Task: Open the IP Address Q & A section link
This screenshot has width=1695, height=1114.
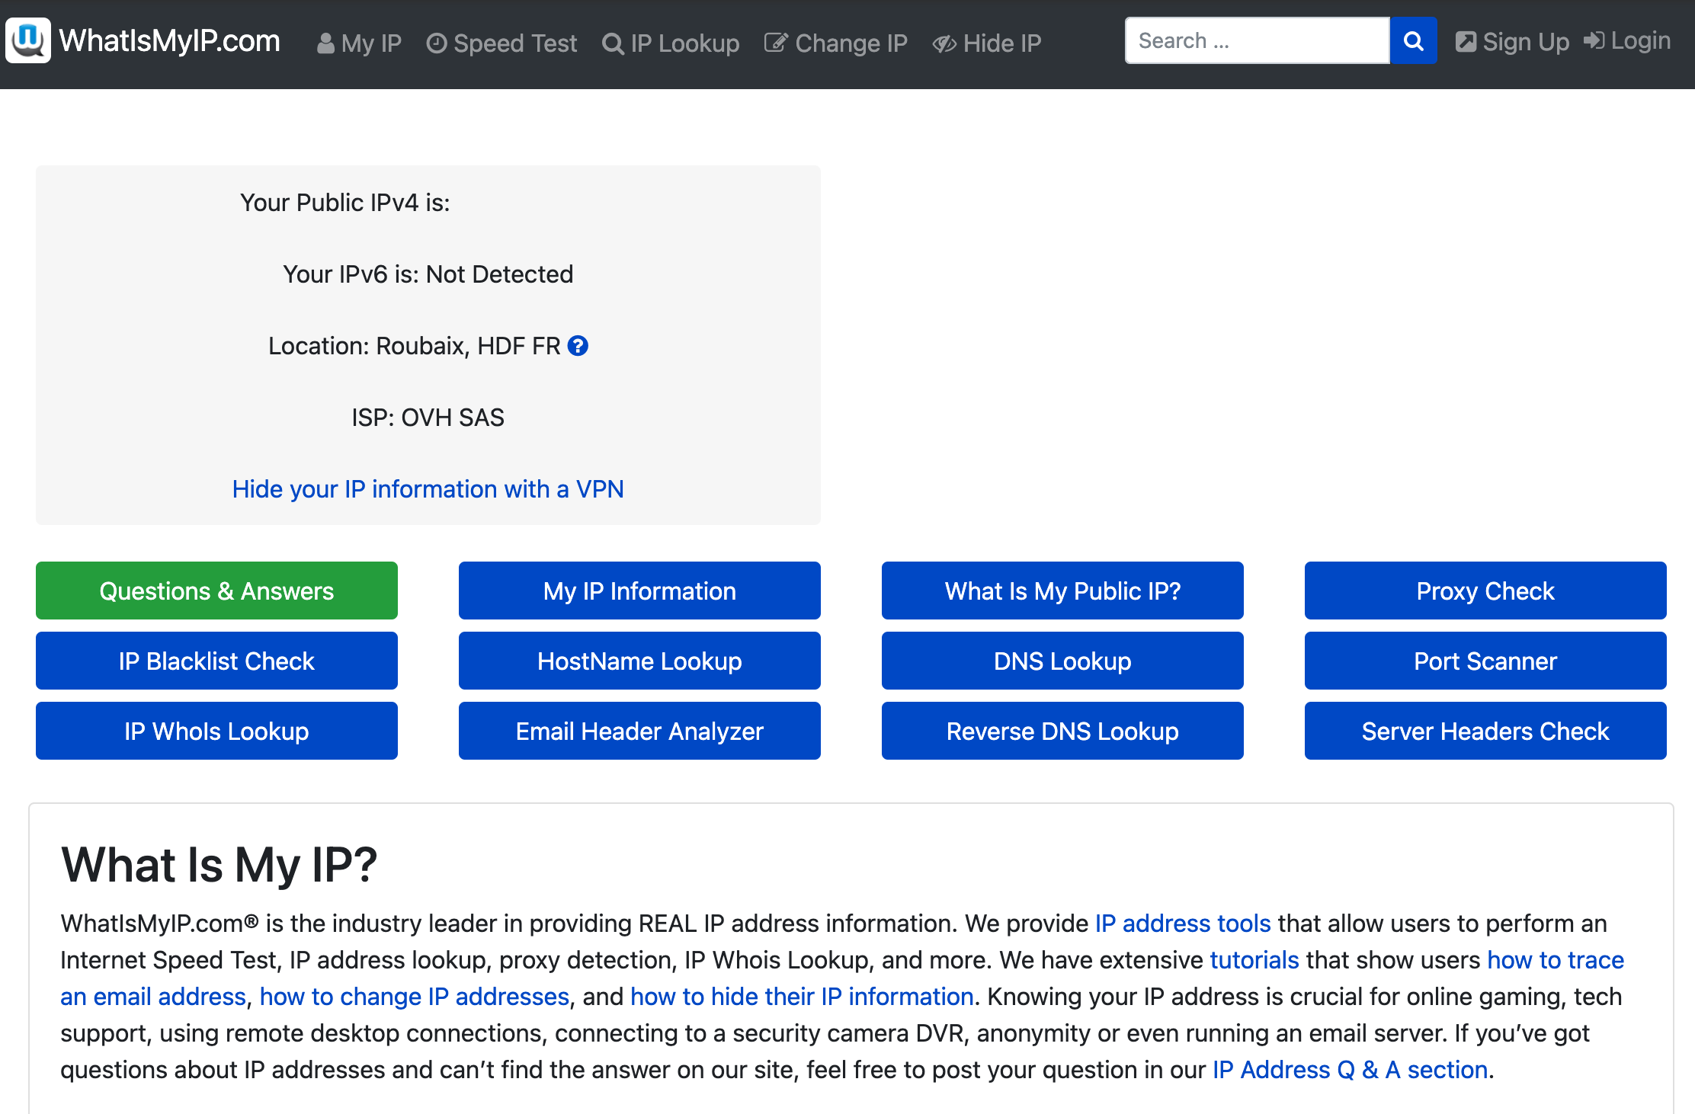Action: [1351, 1070]
